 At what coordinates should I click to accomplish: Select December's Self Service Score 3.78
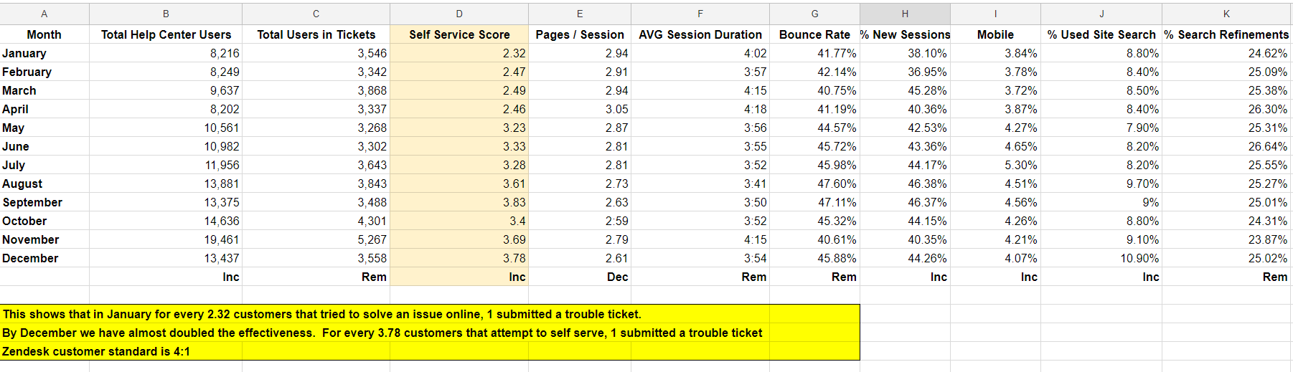coord(459,258)
